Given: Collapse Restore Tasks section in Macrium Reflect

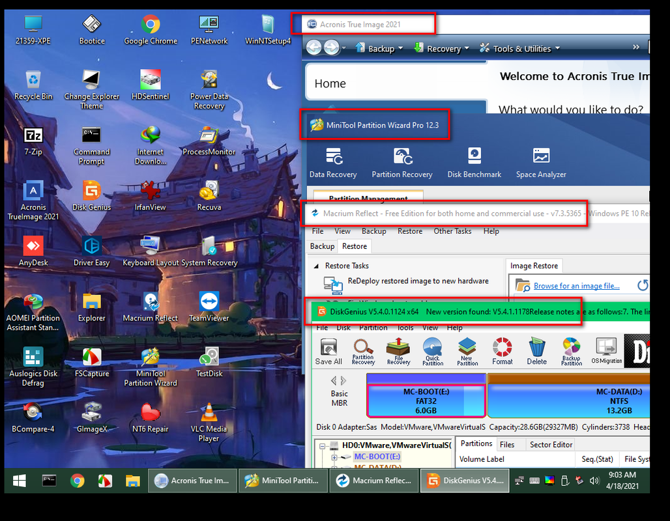Looking at the screenshot, I should tap(316, 266).
